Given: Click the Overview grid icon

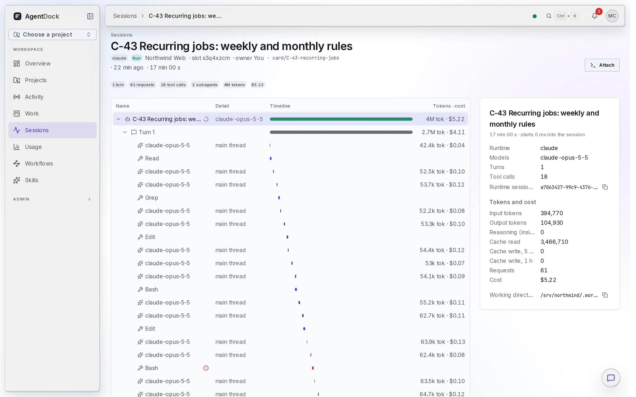Looking at the screenshot, I should 17,64.
